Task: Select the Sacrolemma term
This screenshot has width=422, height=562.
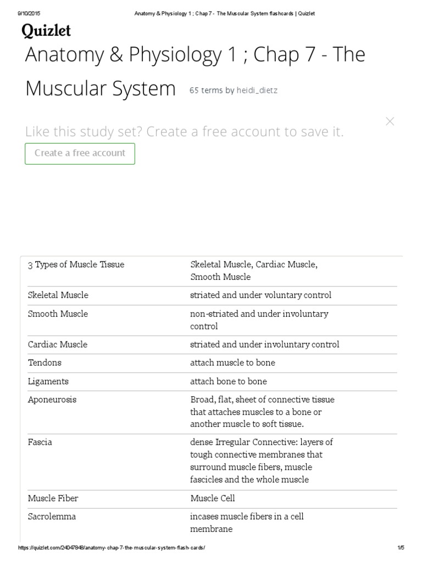Action: coord(52,516)
